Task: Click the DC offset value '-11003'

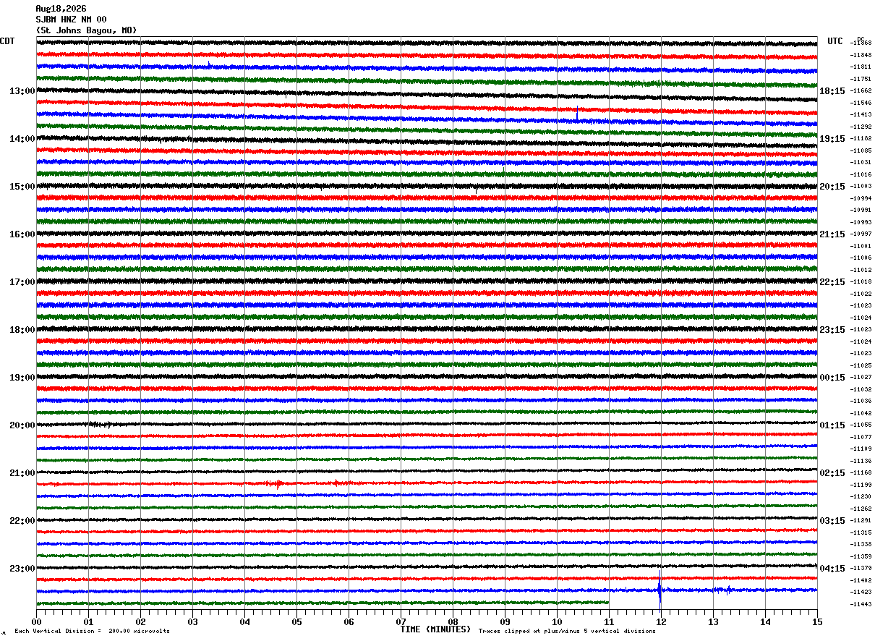Action: [861, 187]
